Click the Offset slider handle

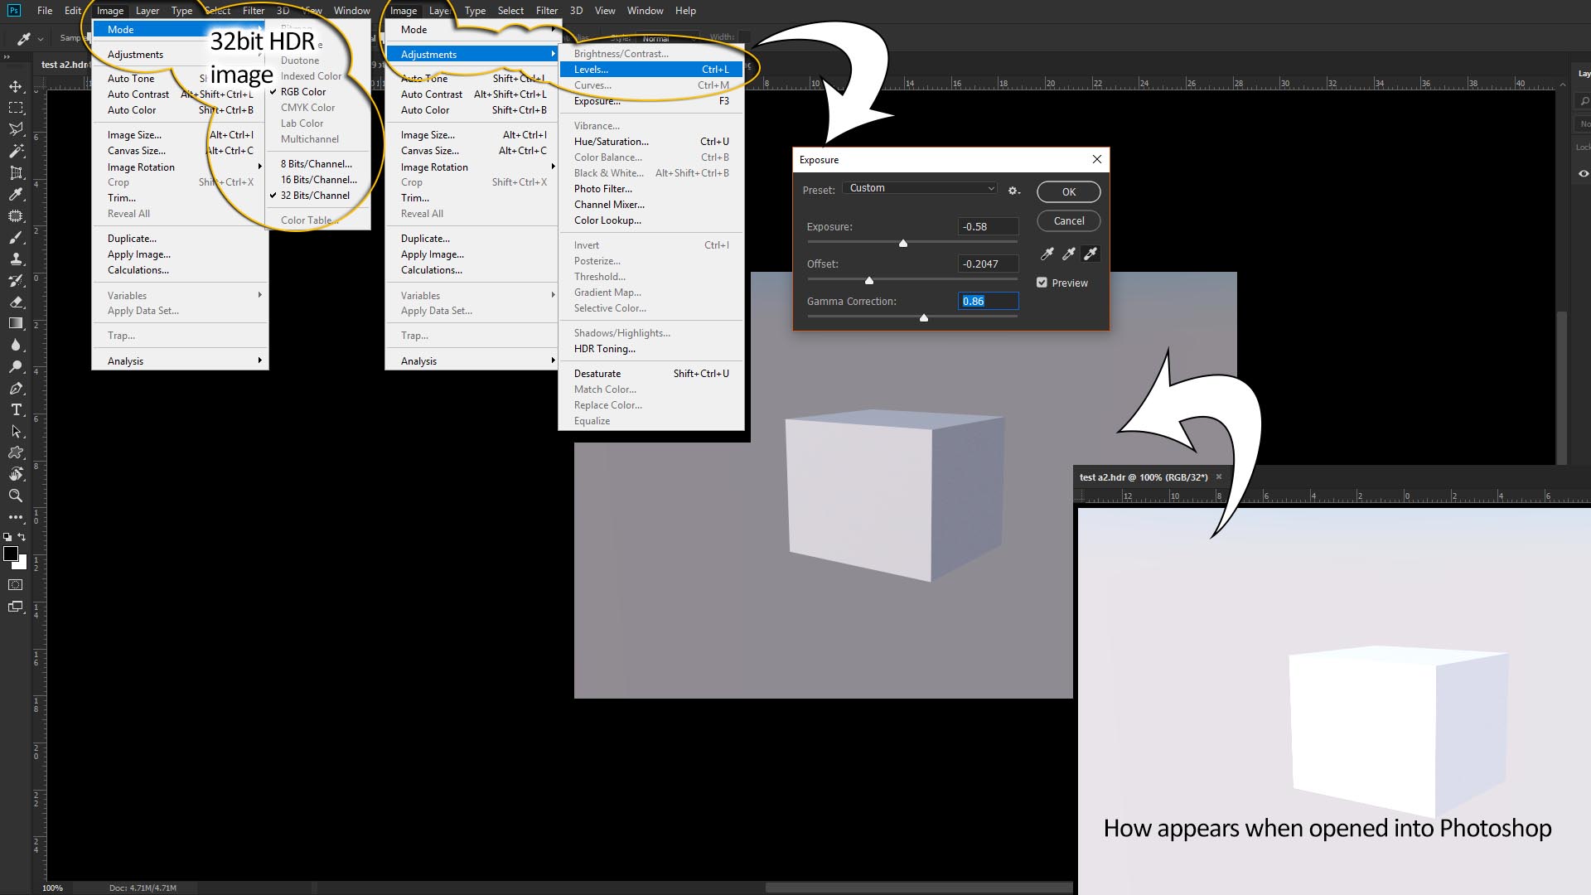[x=869, y=280]
